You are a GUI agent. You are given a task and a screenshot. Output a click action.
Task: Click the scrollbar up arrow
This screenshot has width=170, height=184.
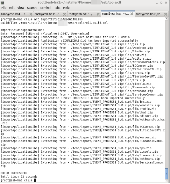[x=166, y=19]
